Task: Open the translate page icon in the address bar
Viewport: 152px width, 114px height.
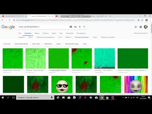Action: click(x=138, y=20)
